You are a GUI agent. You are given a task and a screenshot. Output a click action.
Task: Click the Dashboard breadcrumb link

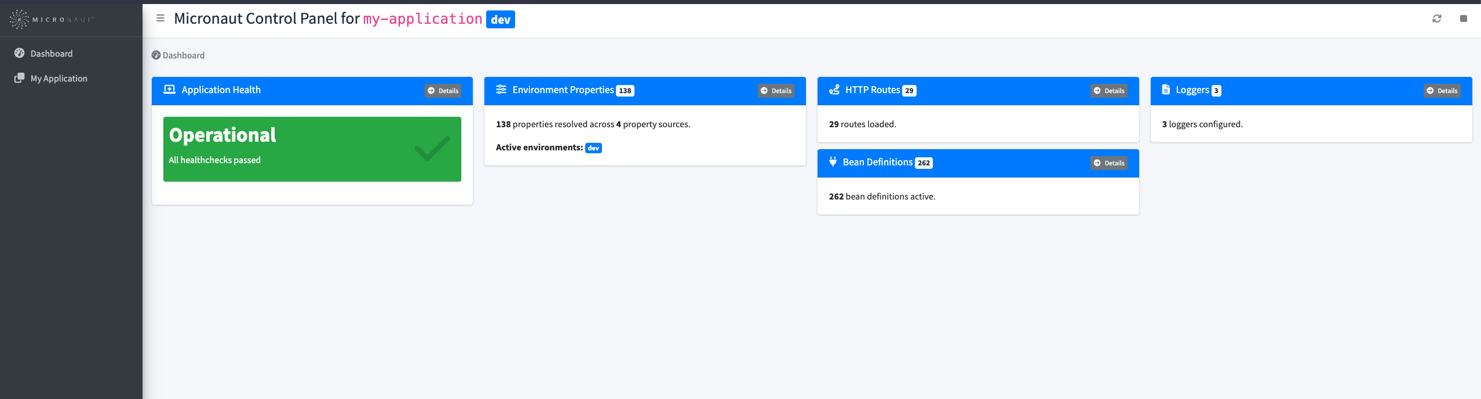coord(183,56)
